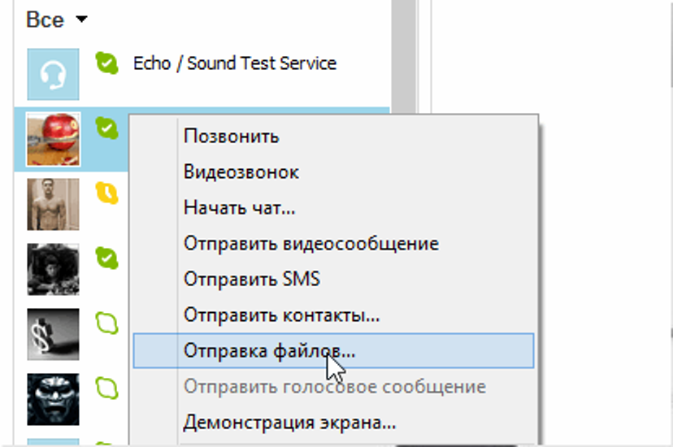Start "Демонстрация экрана..." from the menu

point(289,423)
